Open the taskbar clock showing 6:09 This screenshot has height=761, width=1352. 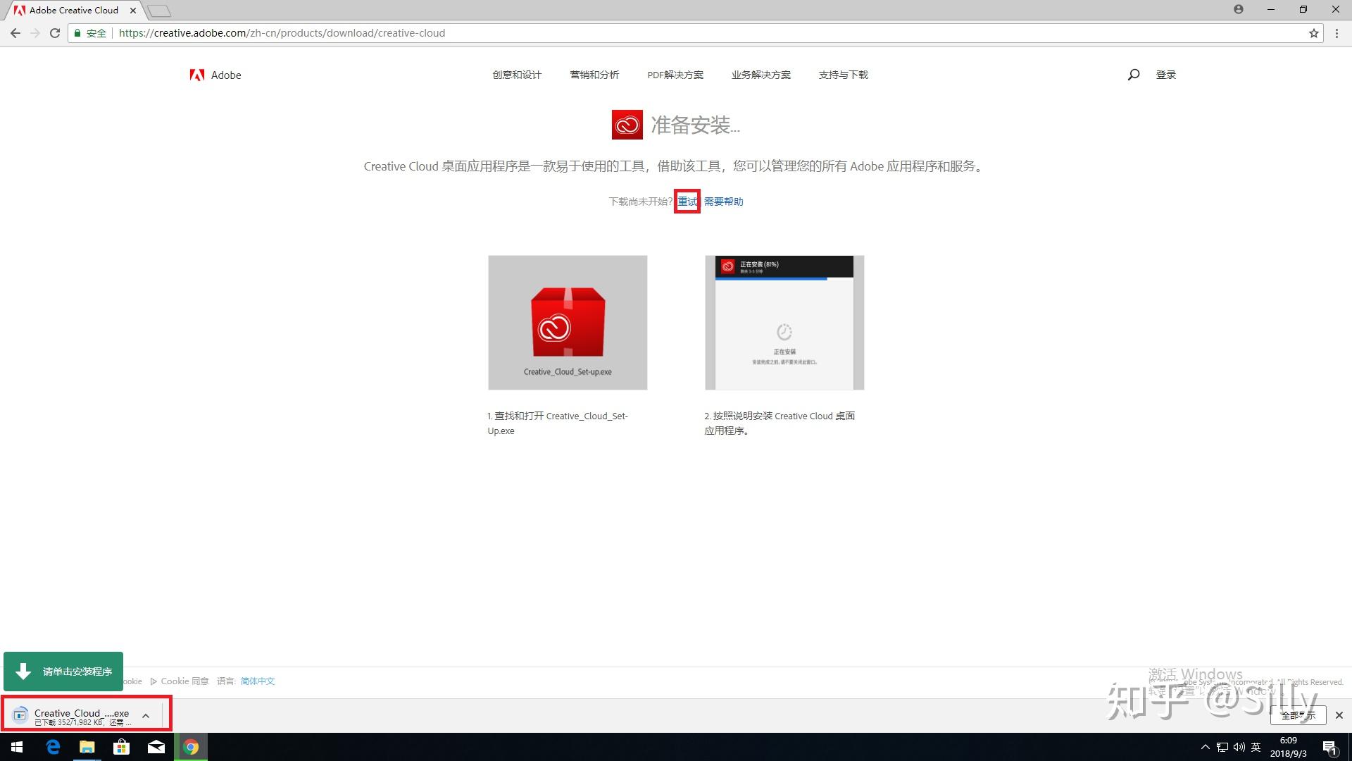point(1289,747)
